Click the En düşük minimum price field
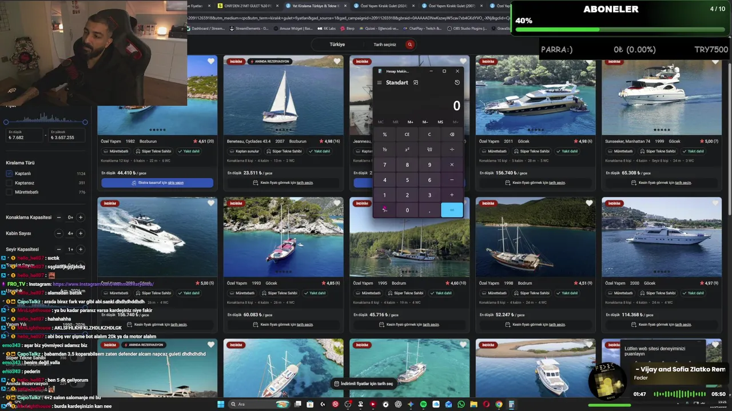 [x=24, y=135]
